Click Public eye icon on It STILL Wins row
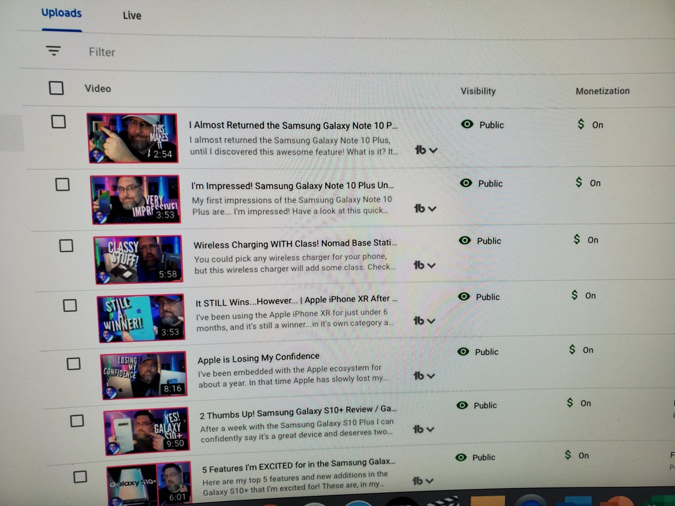The height and width of the screenshot is (506, 675). pos(464,297)
